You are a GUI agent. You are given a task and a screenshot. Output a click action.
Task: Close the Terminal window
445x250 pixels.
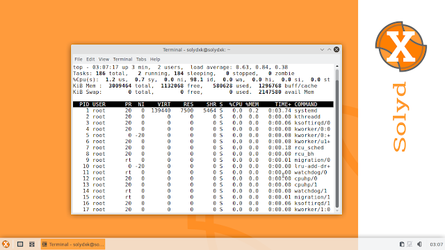337,49
